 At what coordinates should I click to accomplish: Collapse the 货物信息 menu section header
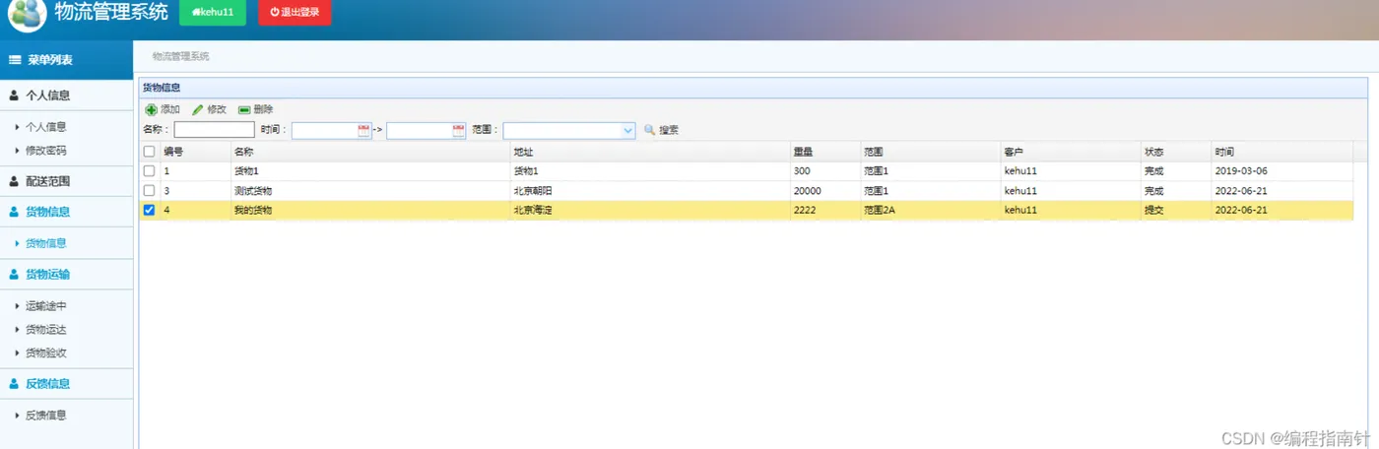pos(66,212)
